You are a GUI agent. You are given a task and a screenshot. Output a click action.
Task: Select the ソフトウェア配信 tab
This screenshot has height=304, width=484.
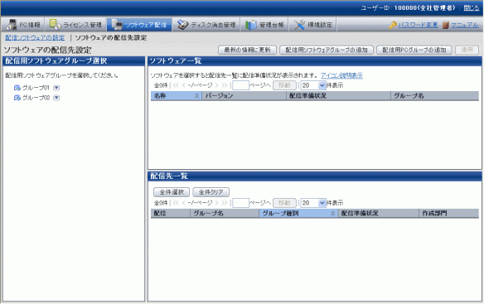click(139, 25)
